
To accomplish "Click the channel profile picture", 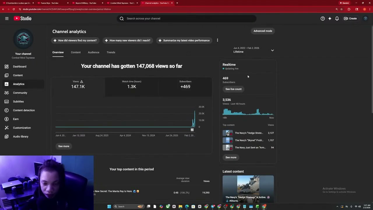I will 23,39.
